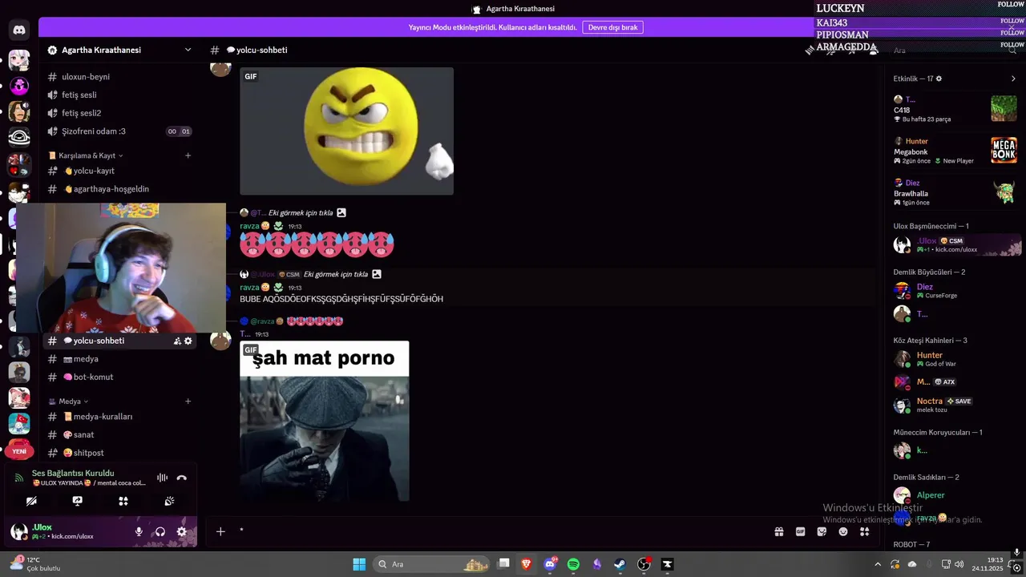
Task: Open sticker picker in message bar
Action: tap(822, 531)
